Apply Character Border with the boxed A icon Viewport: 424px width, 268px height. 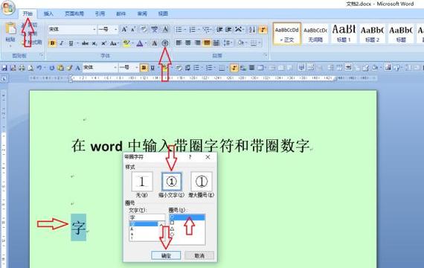point(165,29)
